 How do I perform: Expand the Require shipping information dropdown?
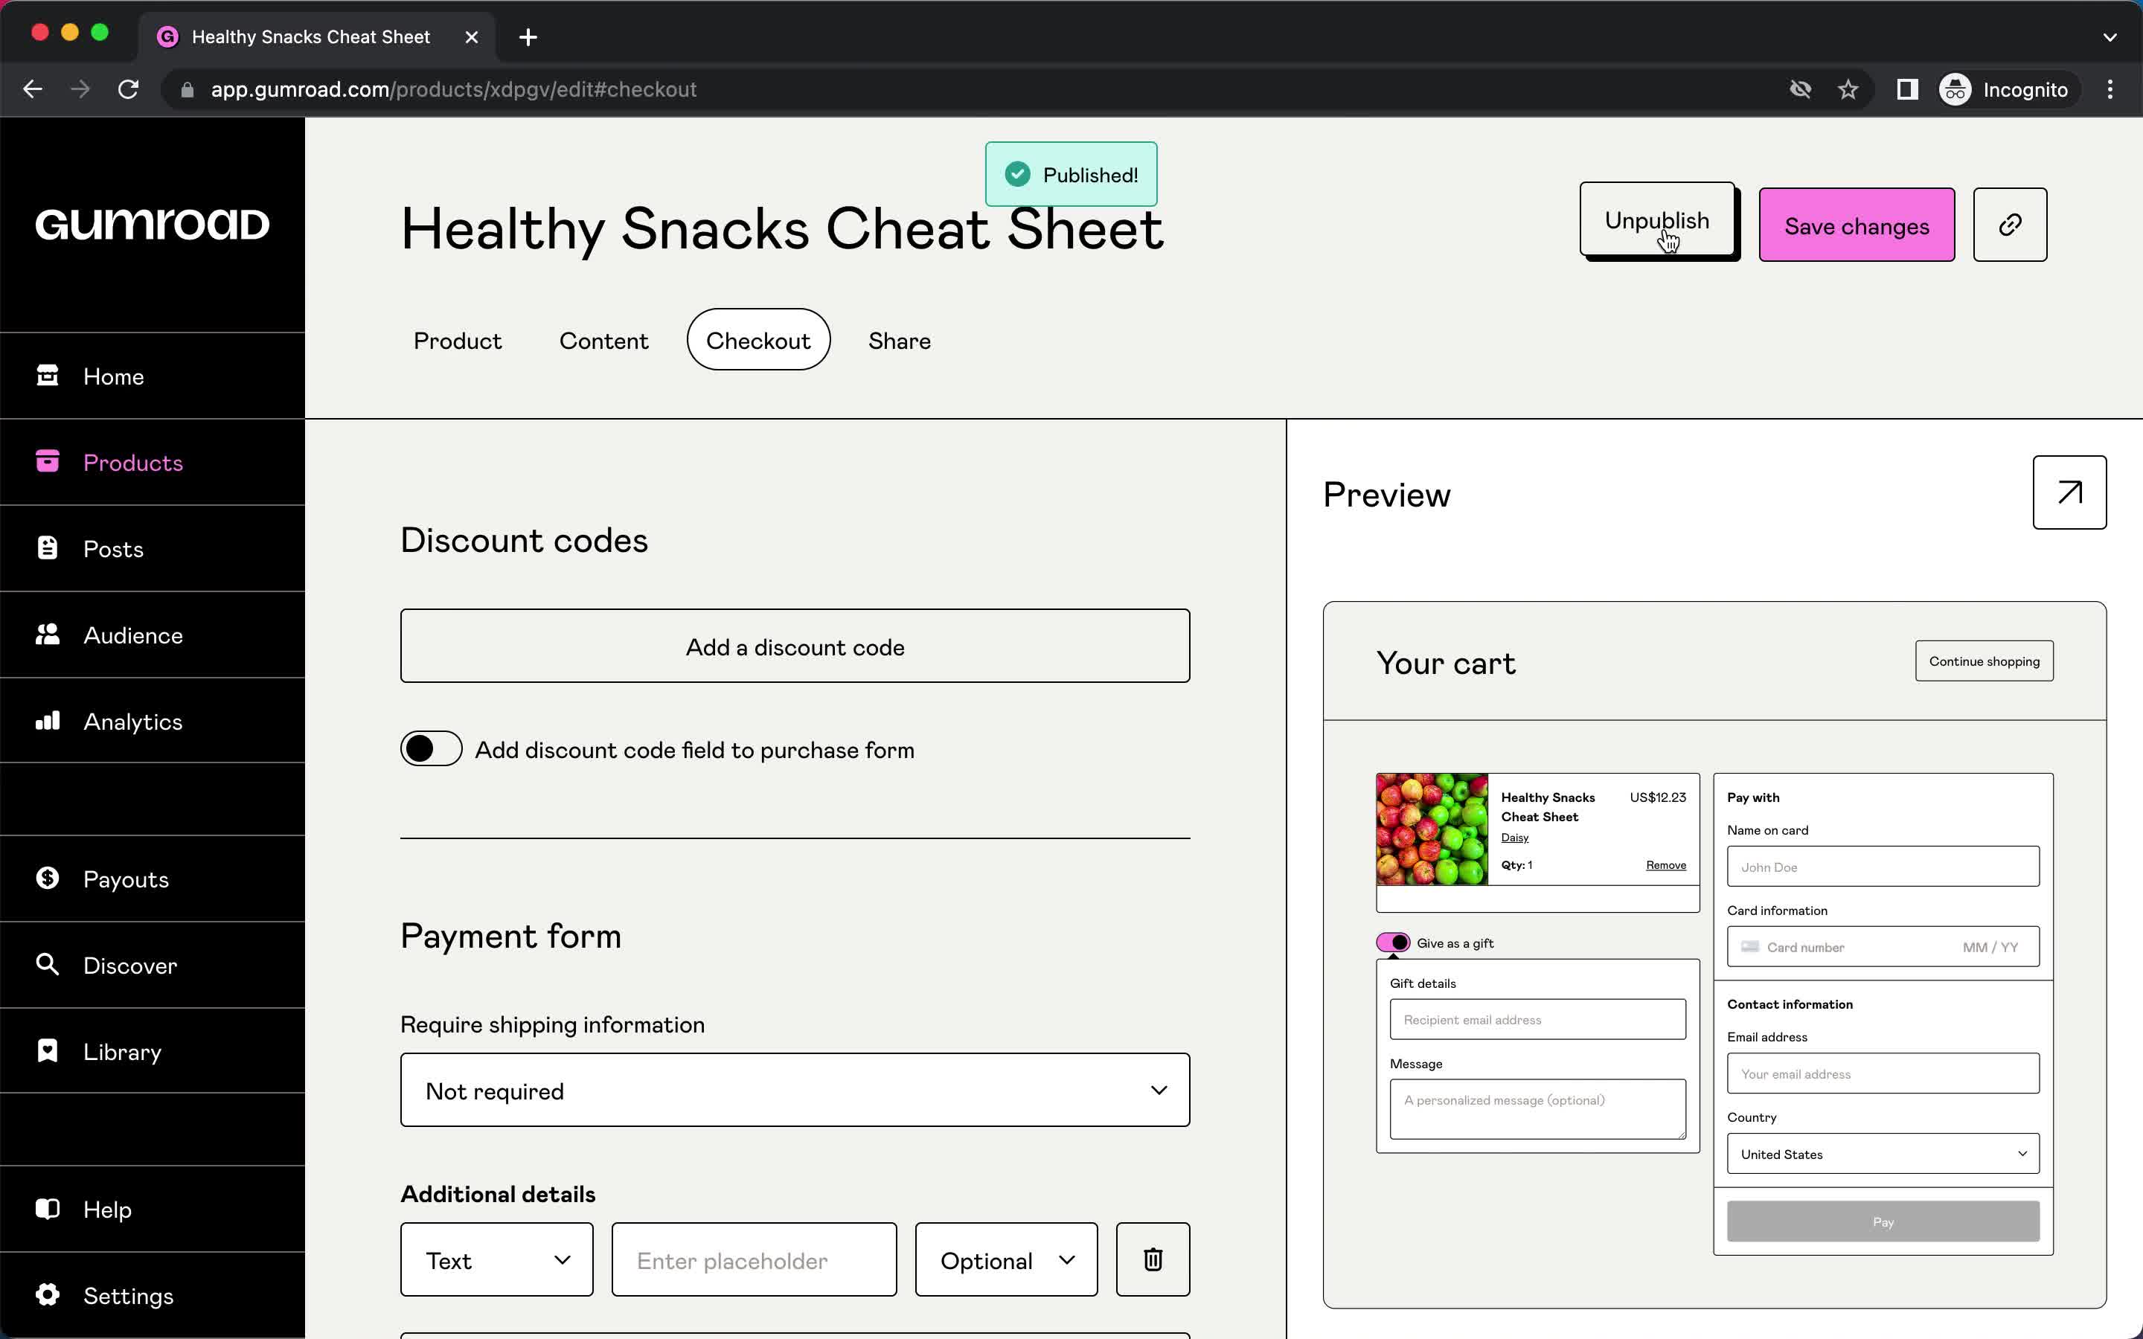point(796,1091)
